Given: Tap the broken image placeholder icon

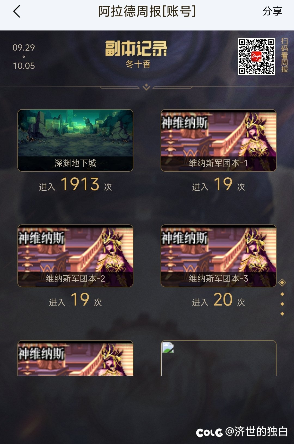Looking at the screenshot, I should point(168,347).
